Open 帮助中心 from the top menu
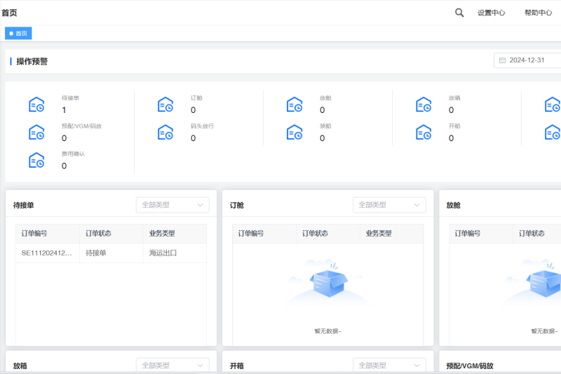The height and width of the screenshot is (374, 561). [538, 13]
